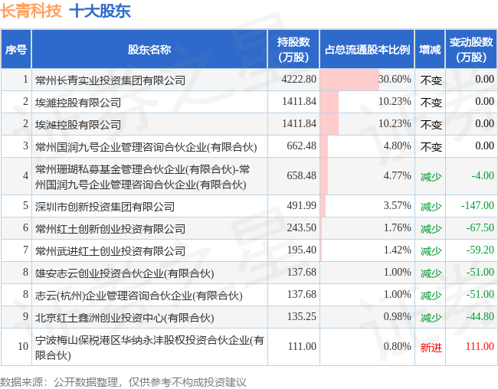Click shareholder 常州国润九号企业管理咨询合伙企业 in row 3
Screen dimensions: 498x389
point(146,147)
